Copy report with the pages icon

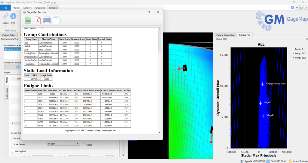57,20
